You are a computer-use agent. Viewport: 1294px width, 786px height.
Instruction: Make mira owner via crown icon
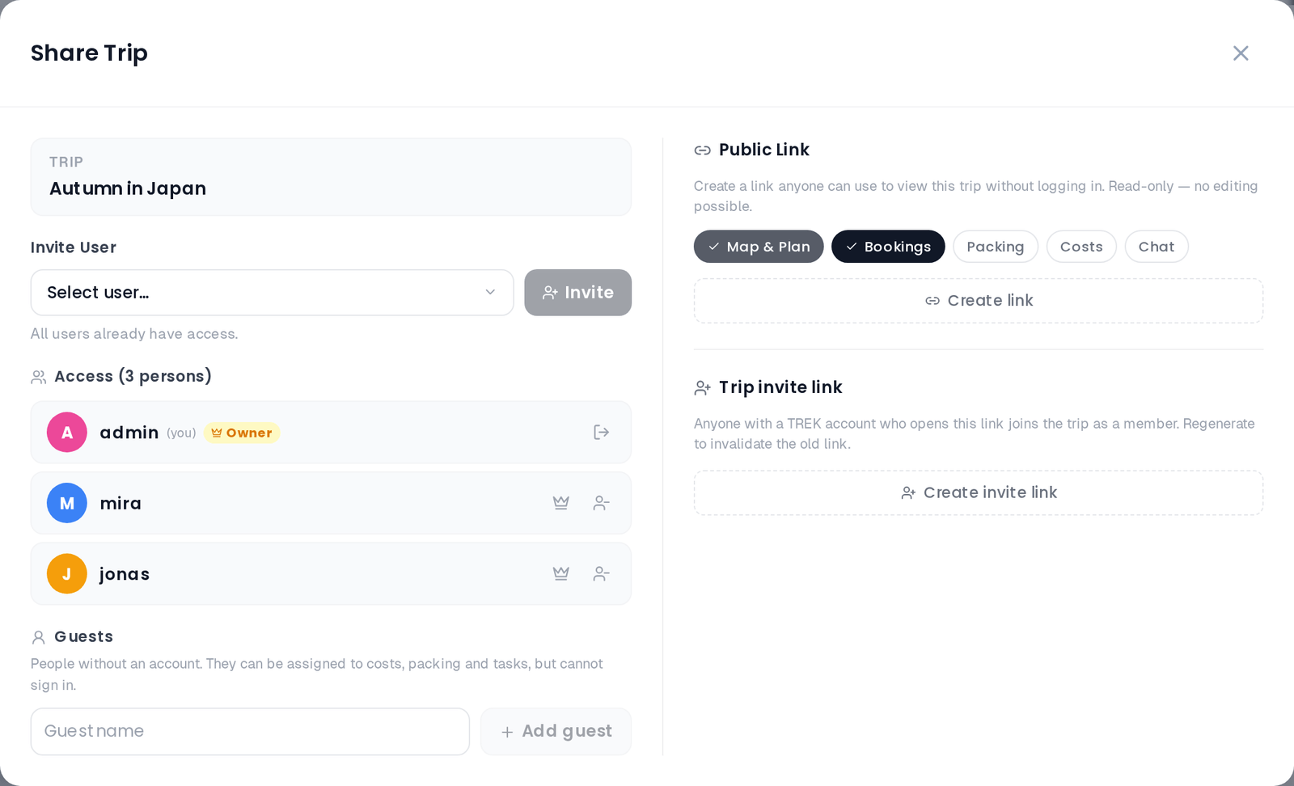560,503
